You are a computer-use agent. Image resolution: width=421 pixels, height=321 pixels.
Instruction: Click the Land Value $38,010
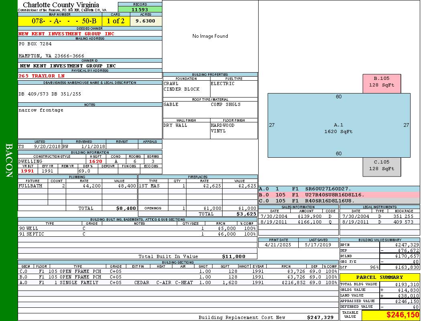pos(409,296)
